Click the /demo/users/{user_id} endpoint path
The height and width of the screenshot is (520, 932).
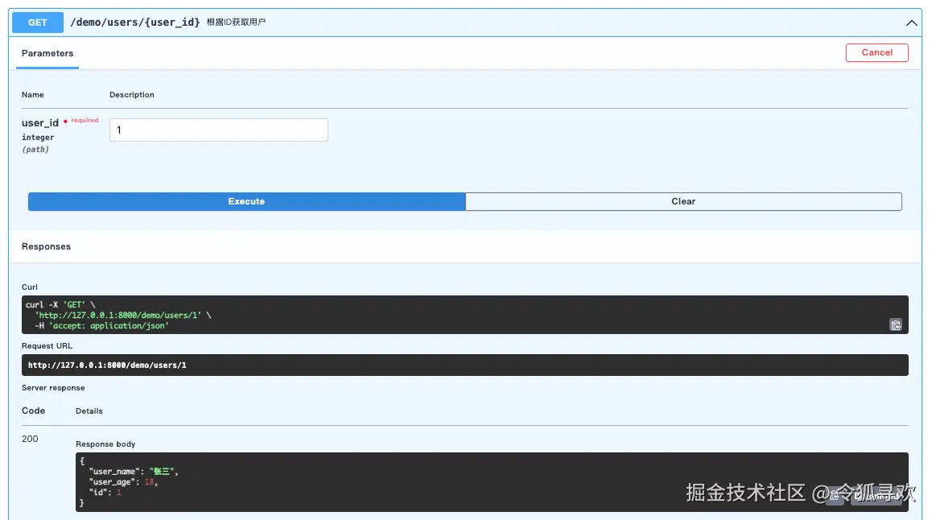tap(135, 23)
